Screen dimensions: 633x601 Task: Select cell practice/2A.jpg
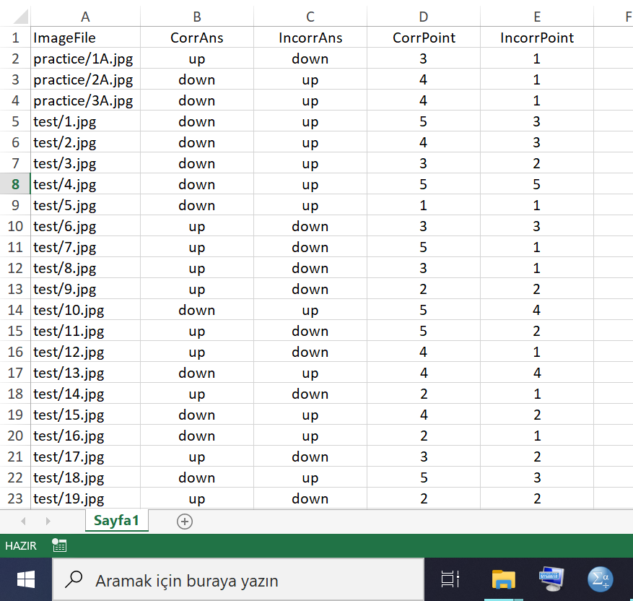coord(85,79)
